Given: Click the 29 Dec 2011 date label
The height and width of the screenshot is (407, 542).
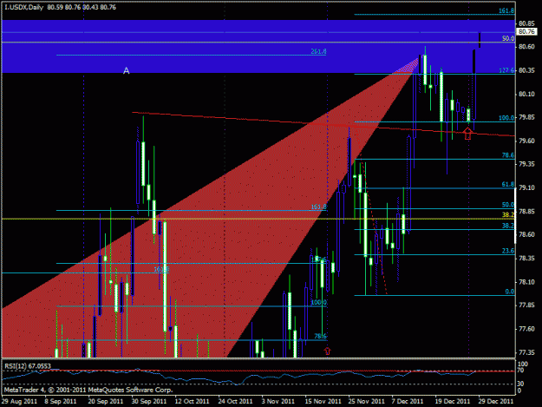Looking at the screenshot, I should click(x=496, y=401).
